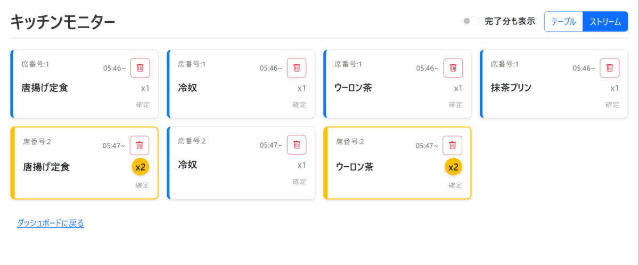Switch to the テーブル view
The height and width of the screenshot is (265, 639).
563,22
